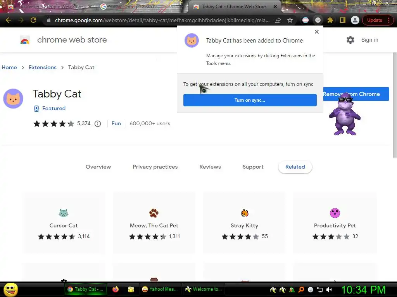The width and height of the screenshot is (397, 297).
Task: Open the Productivity Pet extension card
Action: [x=335, y=223]
